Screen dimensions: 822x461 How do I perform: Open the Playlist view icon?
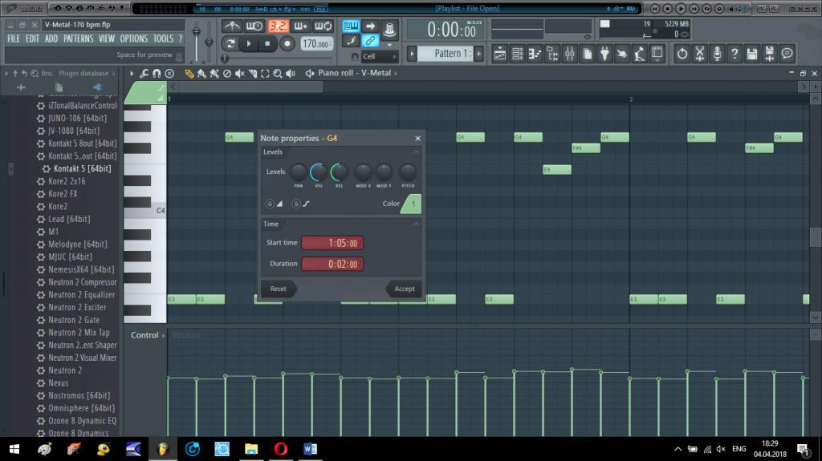(x=499, y=54)
